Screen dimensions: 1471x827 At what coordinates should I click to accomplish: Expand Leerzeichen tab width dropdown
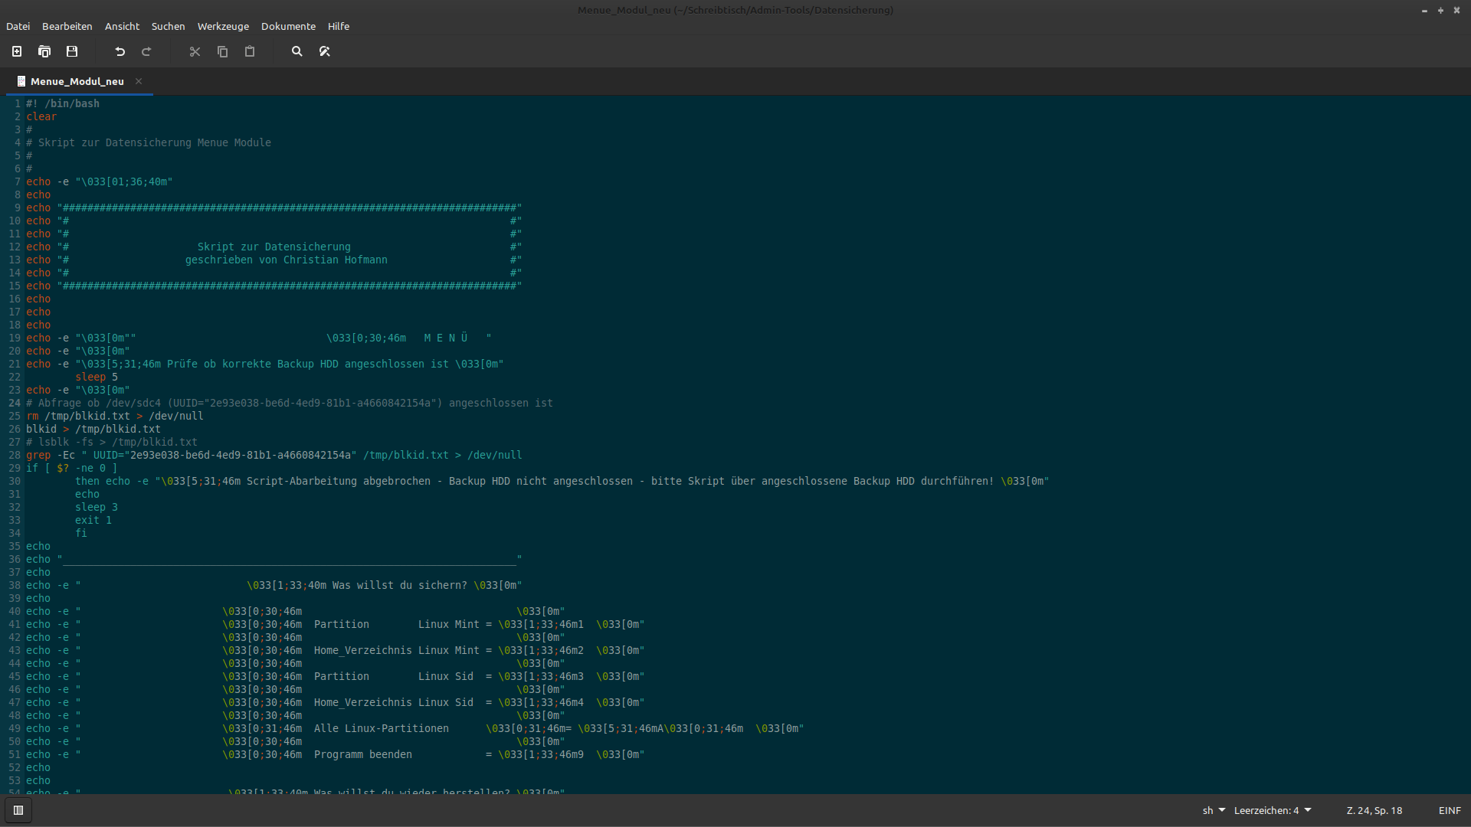coord(1273,810)
